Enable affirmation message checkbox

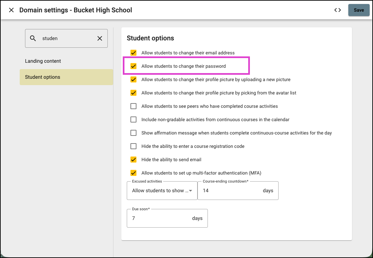point(133,133)
